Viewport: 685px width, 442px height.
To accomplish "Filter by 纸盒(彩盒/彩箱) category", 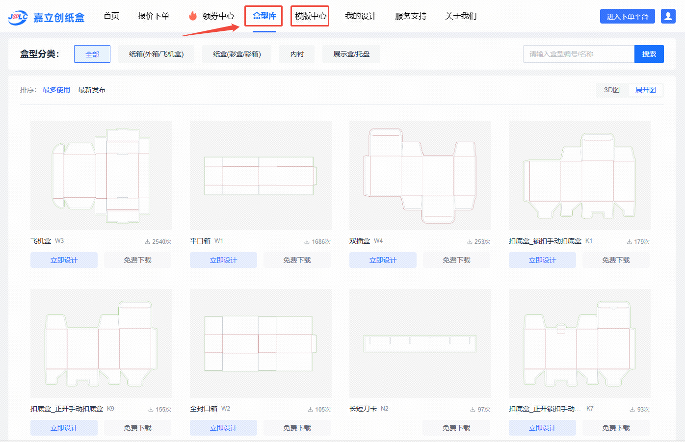I will click(237, 54).
